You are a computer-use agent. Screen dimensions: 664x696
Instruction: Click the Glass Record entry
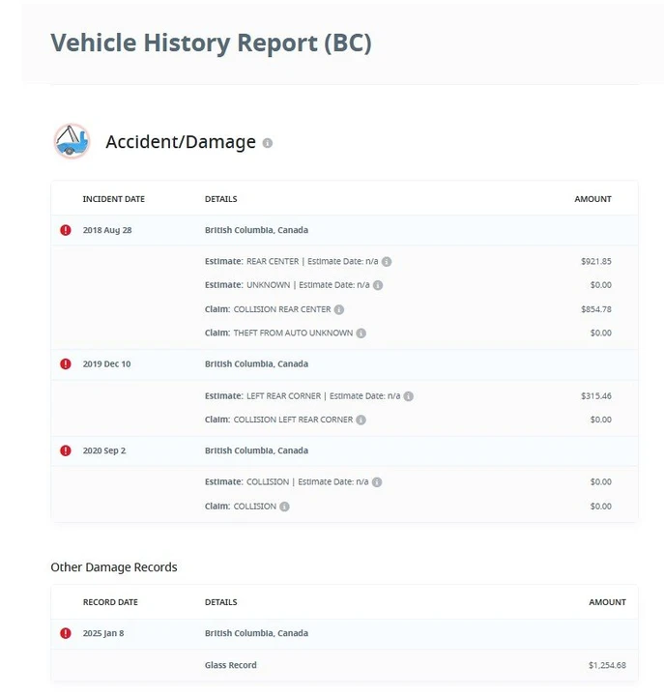[x=231, y=665]
